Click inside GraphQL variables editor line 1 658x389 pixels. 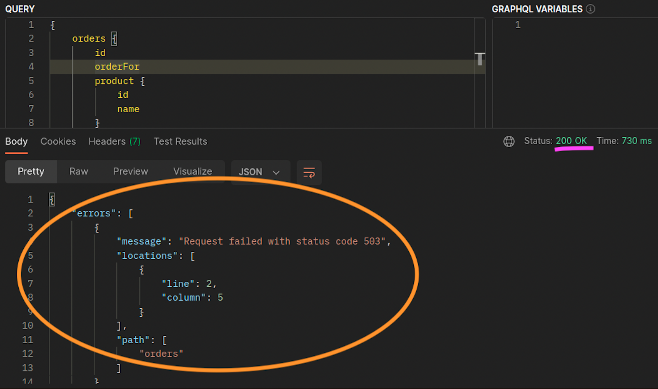(x=574, y=25)
